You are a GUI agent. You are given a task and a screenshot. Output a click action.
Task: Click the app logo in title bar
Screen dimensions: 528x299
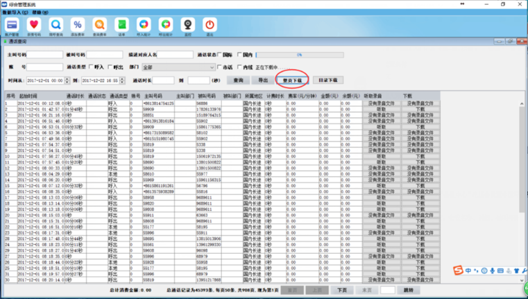point(4,4)
